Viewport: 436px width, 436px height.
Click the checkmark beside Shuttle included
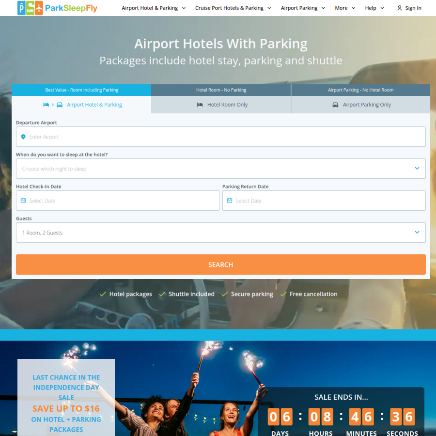pyautogui.click(x=162, y=294)
